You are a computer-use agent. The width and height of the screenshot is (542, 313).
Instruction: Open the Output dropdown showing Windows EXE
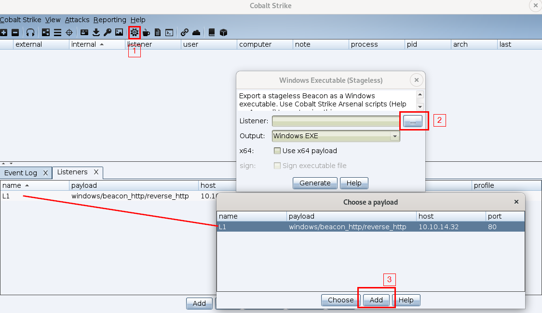click(336, 136)
